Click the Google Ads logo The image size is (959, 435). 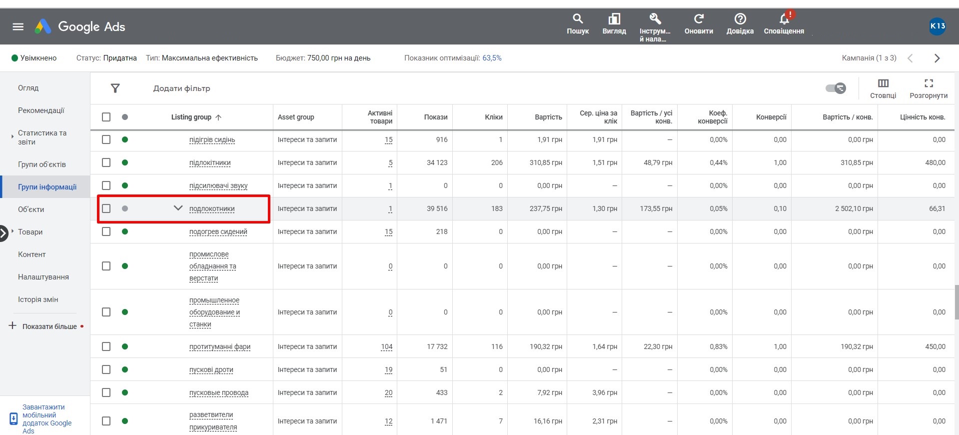[x=80, y=26]
